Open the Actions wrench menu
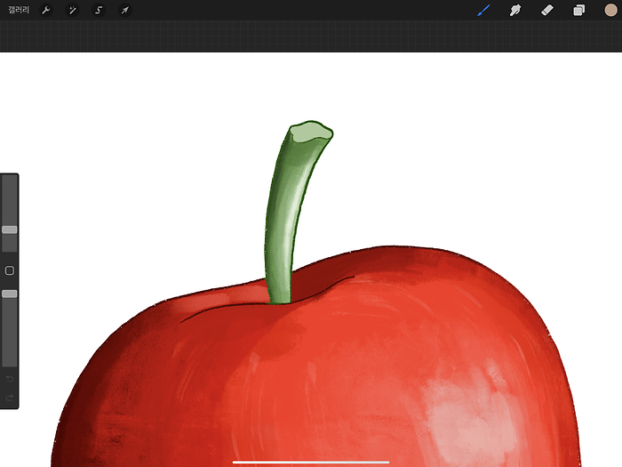Screen dimensions: 622x467 point(46,10)
